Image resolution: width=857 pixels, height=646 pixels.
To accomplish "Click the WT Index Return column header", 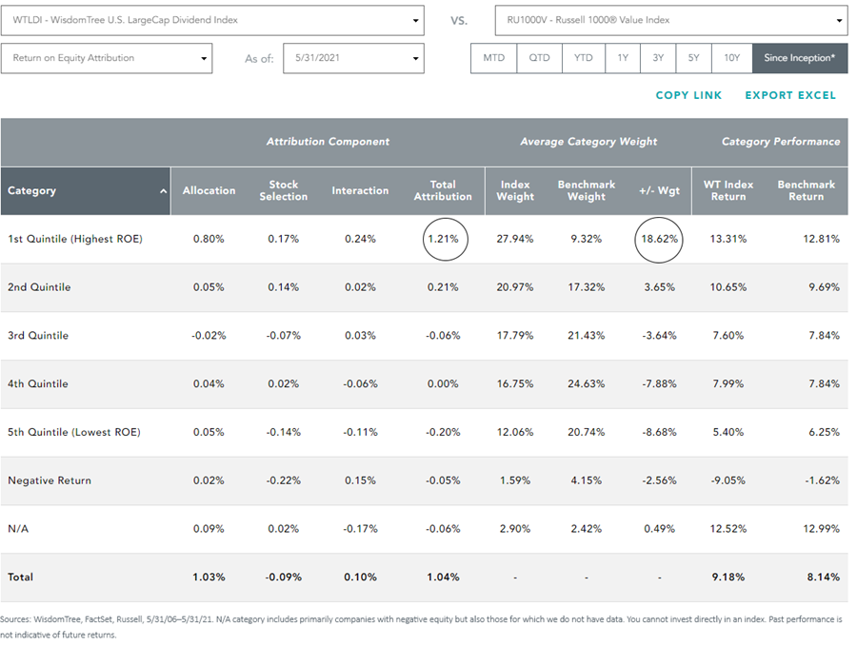I will 728,190.
